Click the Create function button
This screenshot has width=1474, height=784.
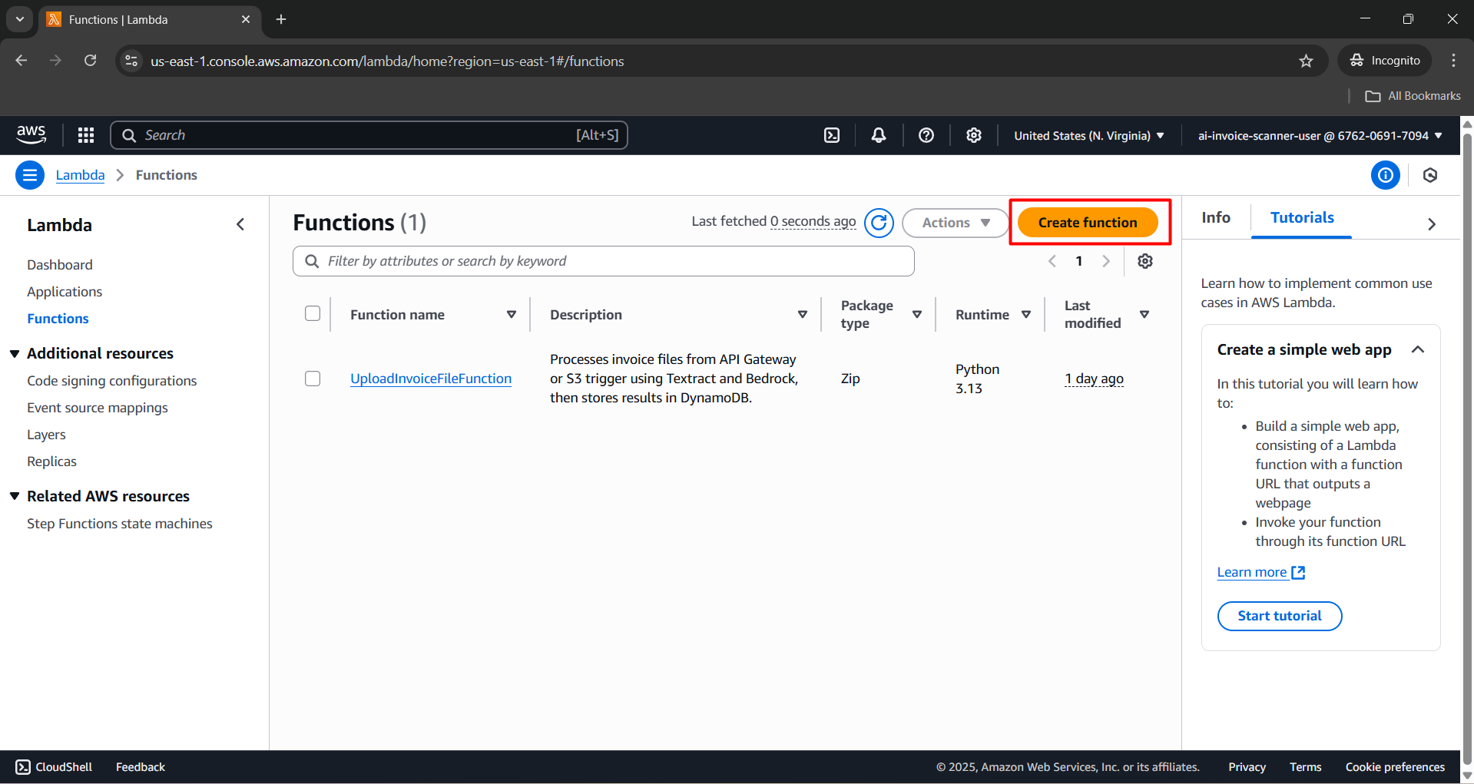(1088, 222)
